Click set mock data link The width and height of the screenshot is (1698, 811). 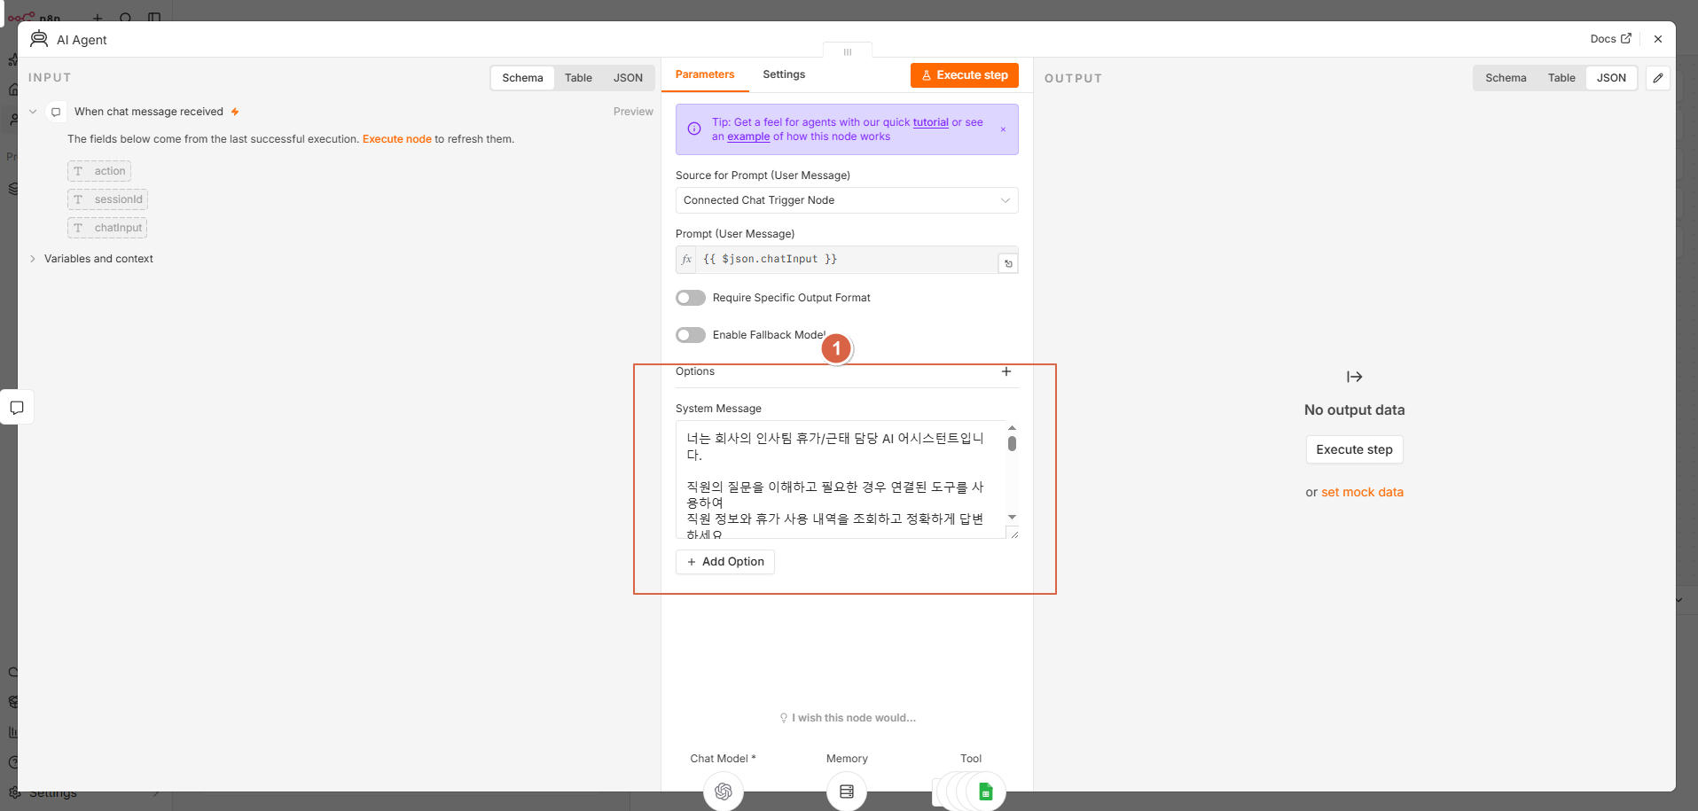1362,492
